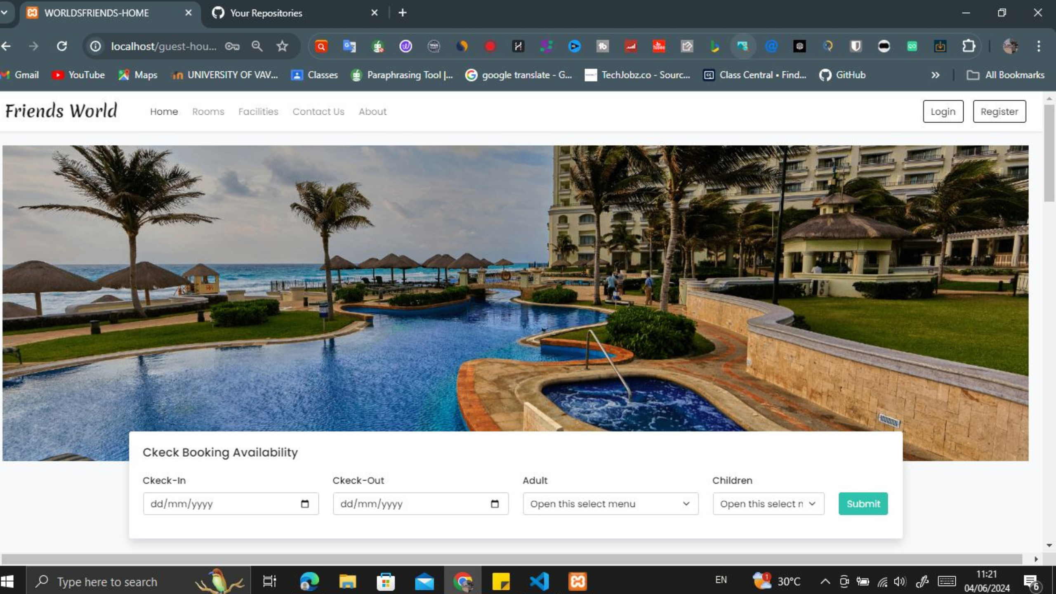Viewport: 1056px width, 594px height.
Task: Expand the Adult select menu
Action: [610, 504]
